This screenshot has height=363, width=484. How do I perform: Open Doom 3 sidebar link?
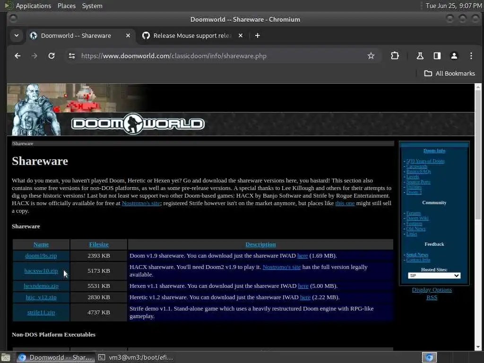pyautogui.click(x=414, y=192)
